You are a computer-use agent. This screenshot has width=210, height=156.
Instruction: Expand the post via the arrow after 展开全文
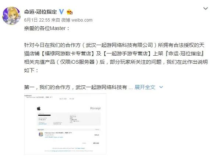coord(161,87)
